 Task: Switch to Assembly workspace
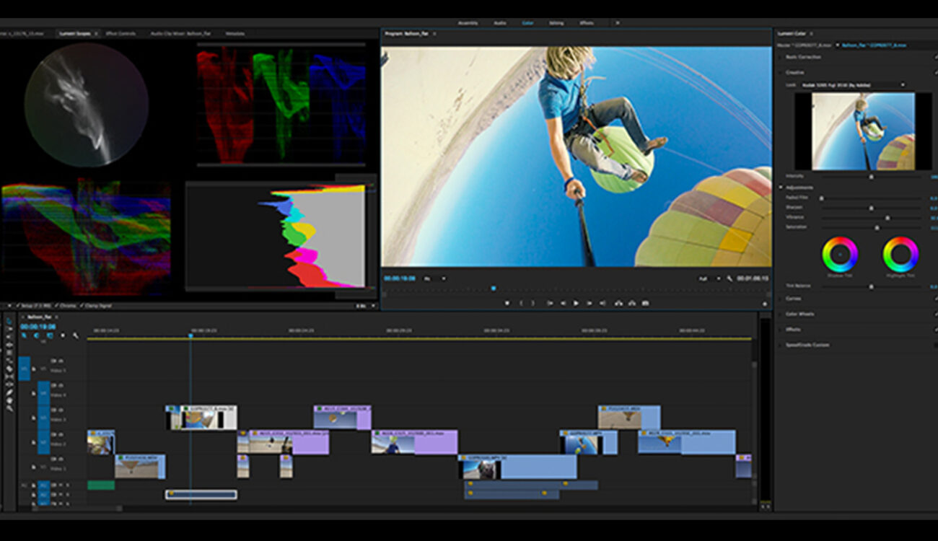468,23
